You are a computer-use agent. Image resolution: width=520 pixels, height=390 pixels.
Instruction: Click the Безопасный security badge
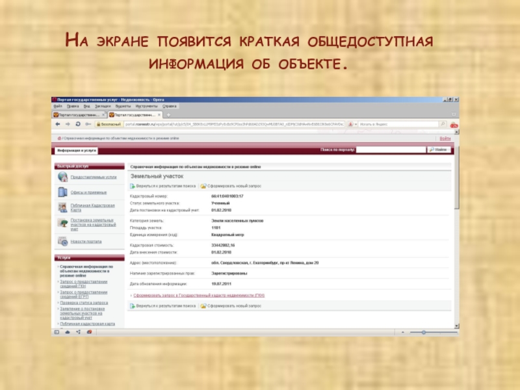109,124
